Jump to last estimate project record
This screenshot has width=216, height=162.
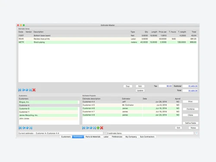(x=95, y=128)
